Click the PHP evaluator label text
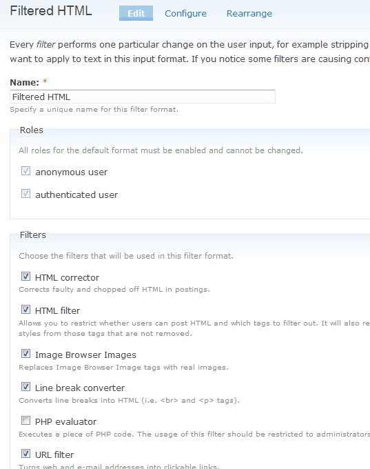Viewport: 370px width, 469px height. (65, 421)
